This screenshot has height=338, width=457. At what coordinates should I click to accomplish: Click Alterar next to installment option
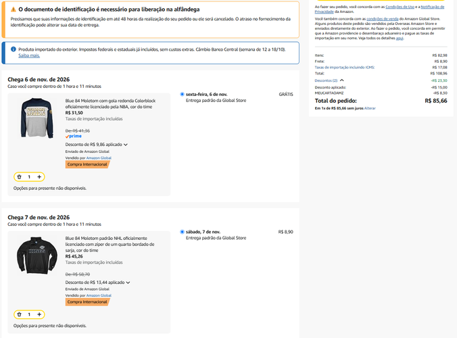(370, 108)
